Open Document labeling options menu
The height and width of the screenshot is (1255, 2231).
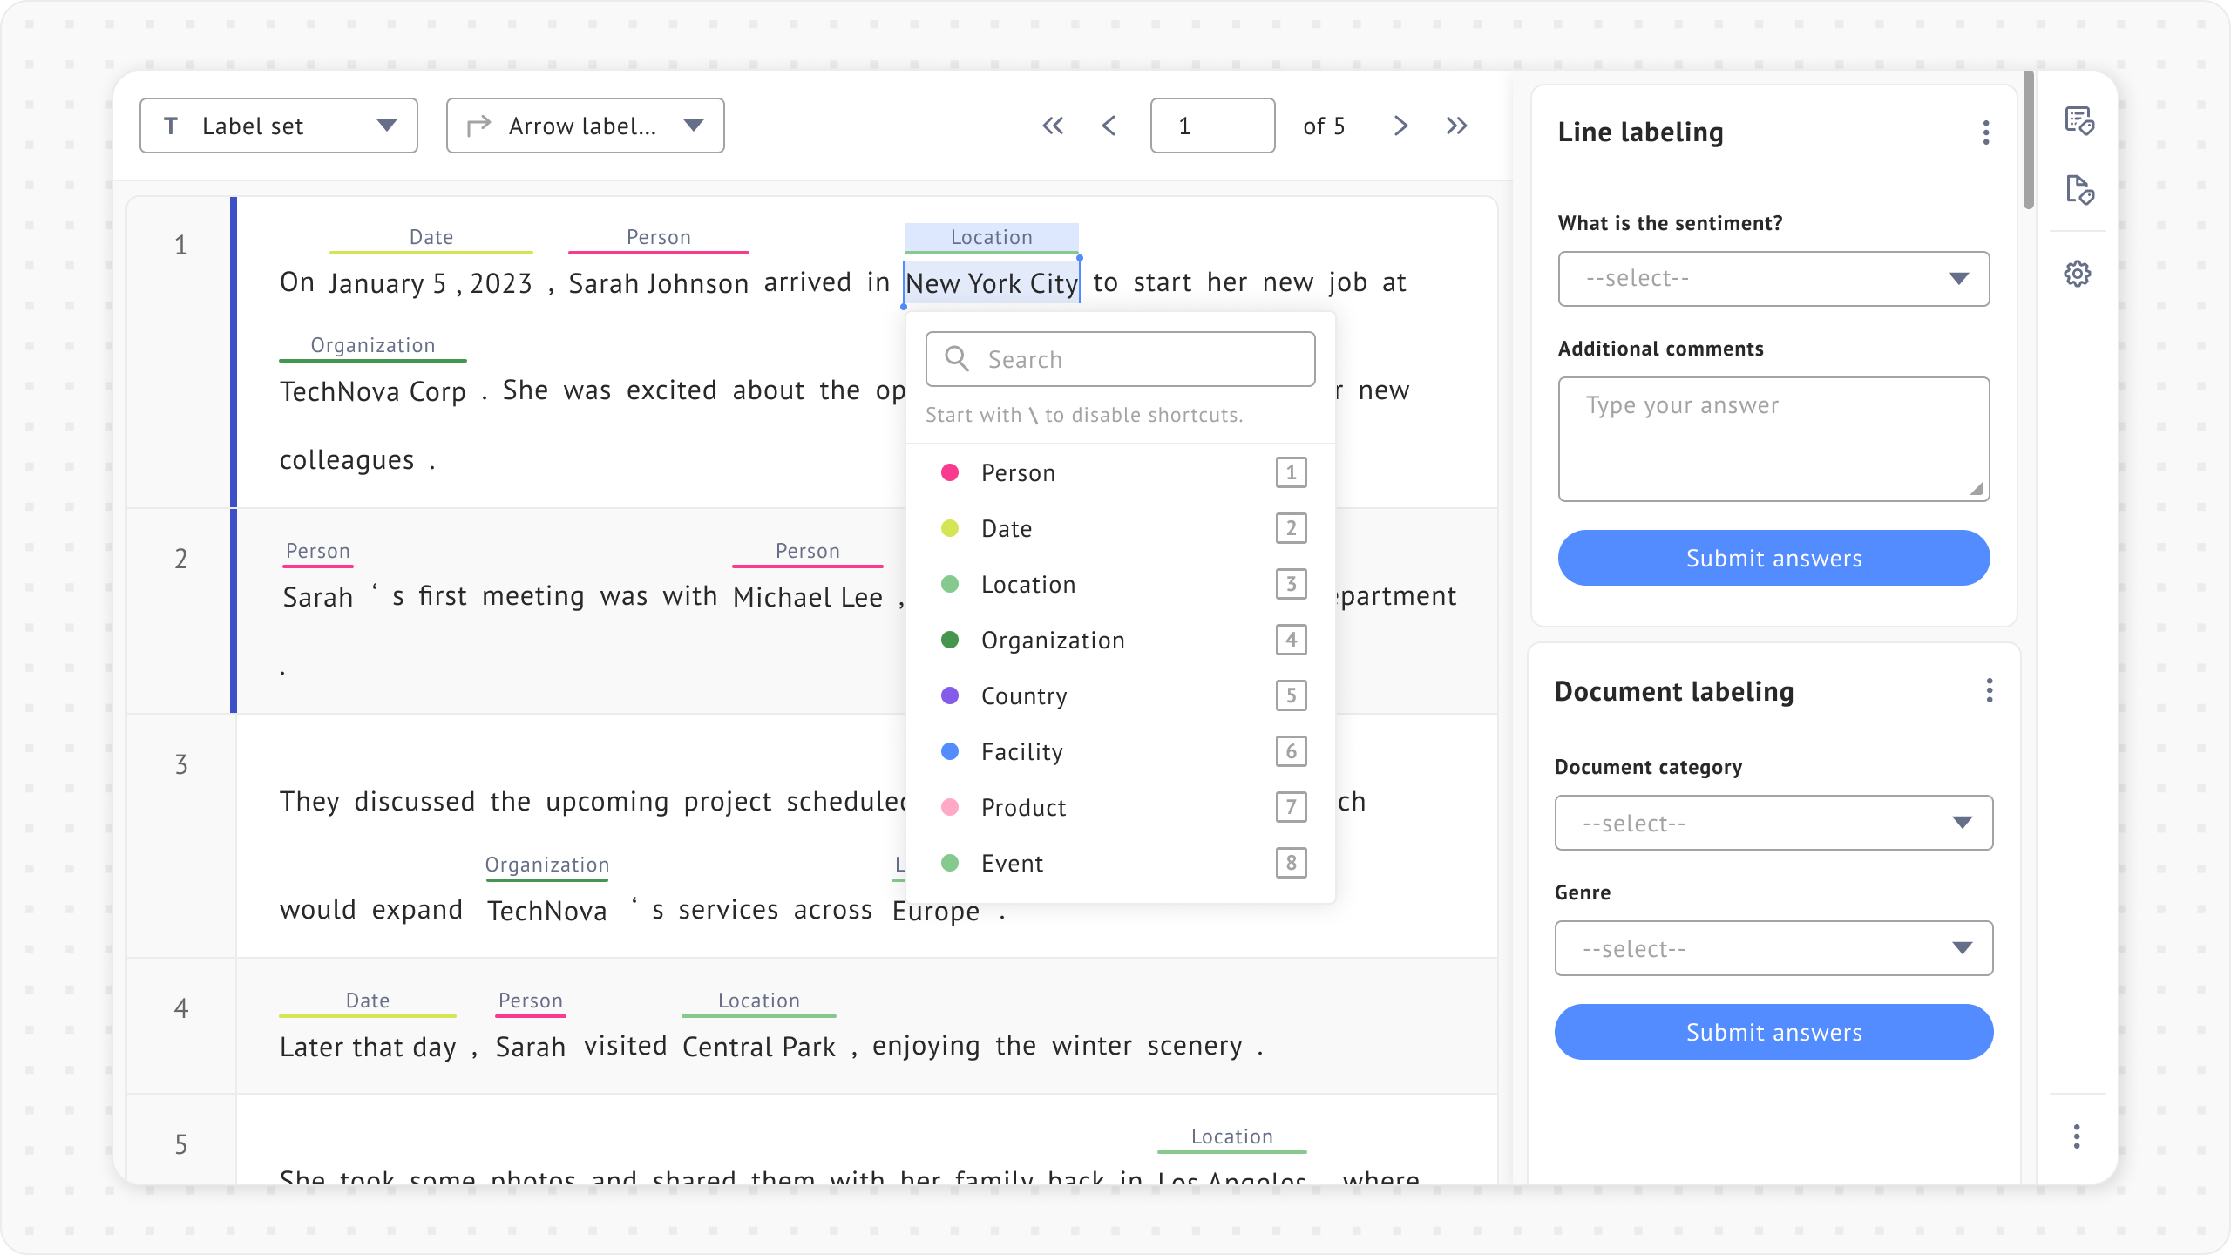(1989, 691)
